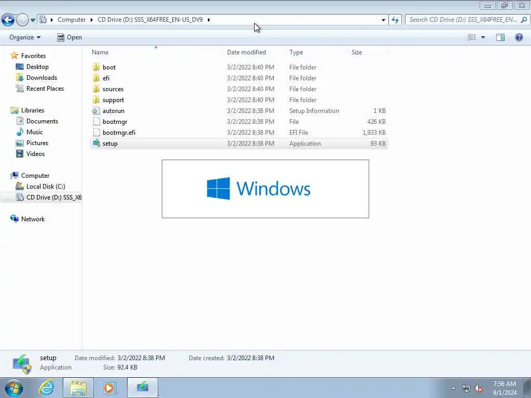This screenshot has width=531, height=398.
Task: Go back with the Back arrow button
Action: click(8, 20)
